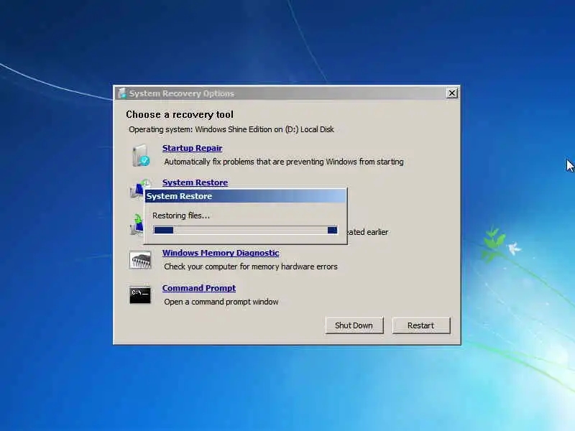Click 'Automatically fix problems' description text

coord(284,162)
